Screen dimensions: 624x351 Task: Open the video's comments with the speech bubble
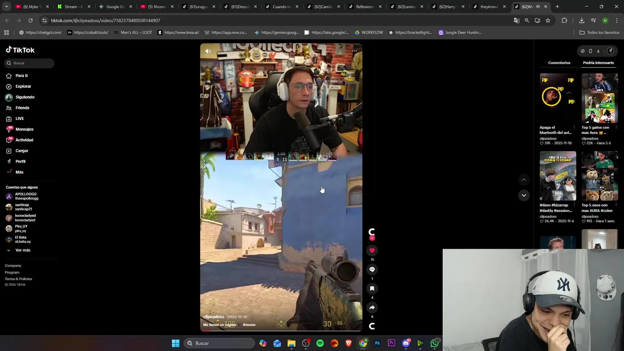click(x=372, y=270)
